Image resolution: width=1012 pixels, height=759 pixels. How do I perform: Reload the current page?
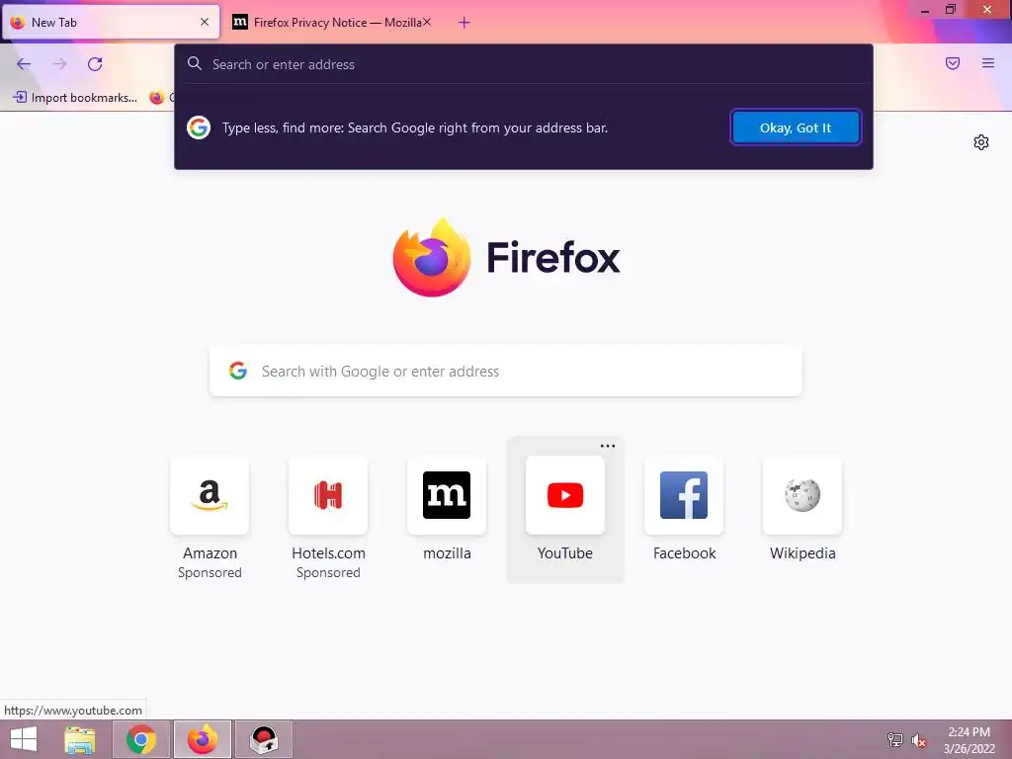coord(95,64)
